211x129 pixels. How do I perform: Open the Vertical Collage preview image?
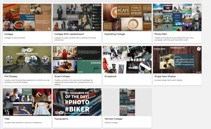pyautogui.click(x=127, y=102)
